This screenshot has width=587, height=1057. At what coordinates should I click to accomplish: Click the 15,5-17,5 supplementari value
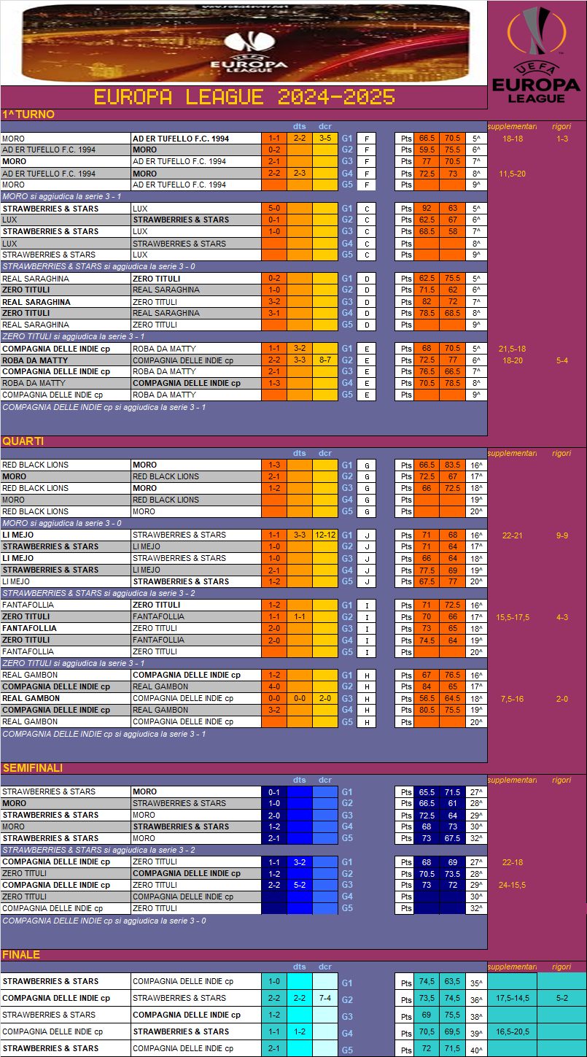513,617
